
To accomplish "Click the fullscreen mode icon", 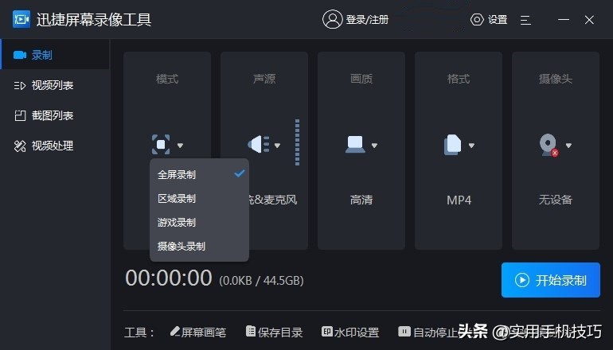I will coord(161,145).
